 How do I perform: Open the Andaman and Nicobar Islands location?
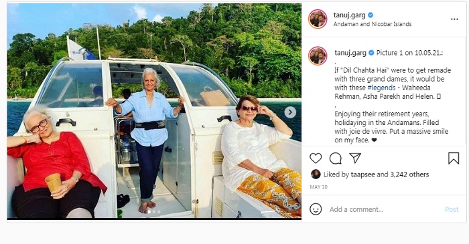(373, 24)
